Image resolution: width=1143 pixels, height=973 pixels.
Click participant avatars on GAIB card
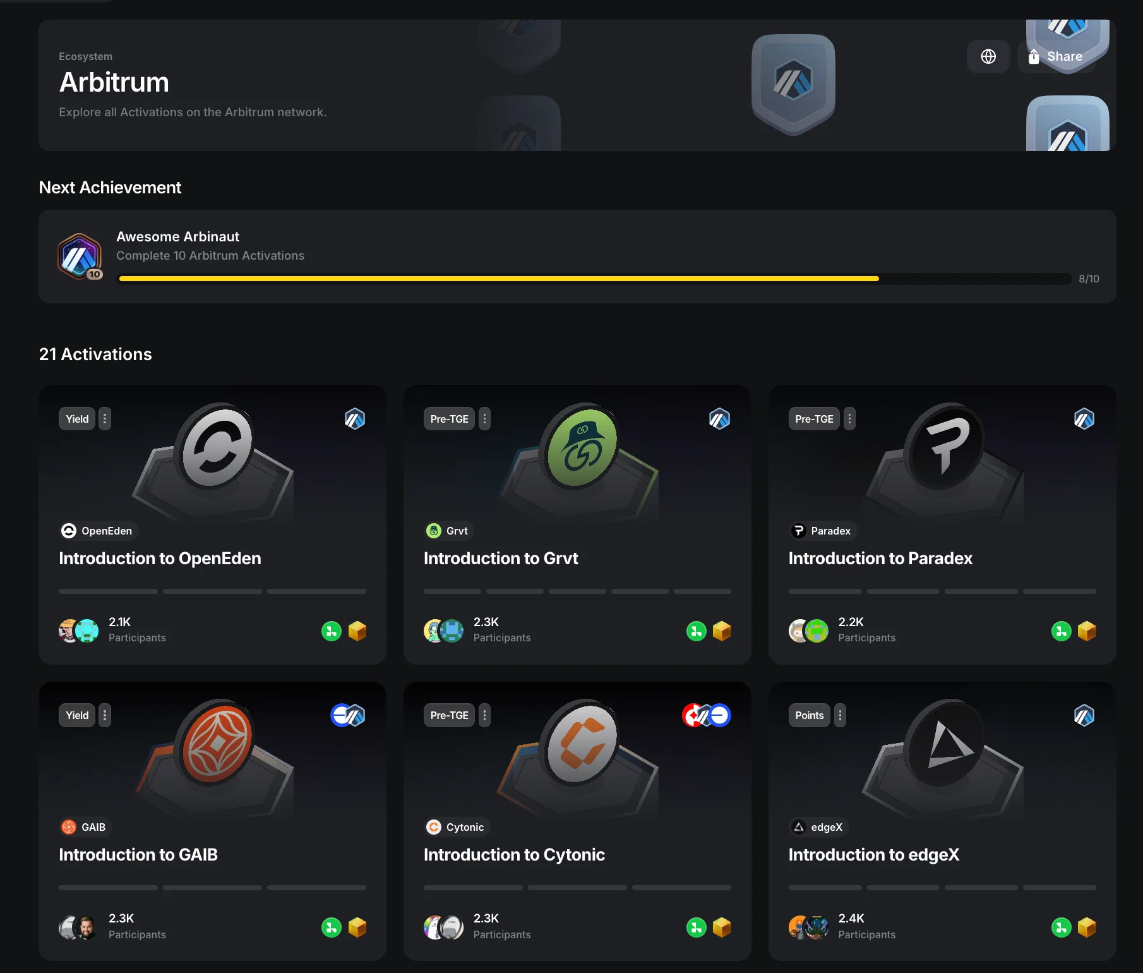click(x=79, y=928)
